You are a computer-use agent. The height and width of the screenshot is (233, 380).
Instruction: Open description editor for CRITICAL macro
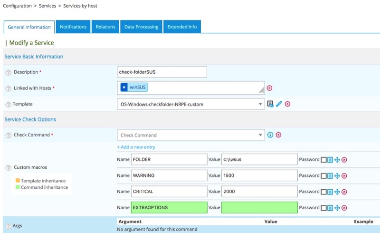click(x=330, y=192)
